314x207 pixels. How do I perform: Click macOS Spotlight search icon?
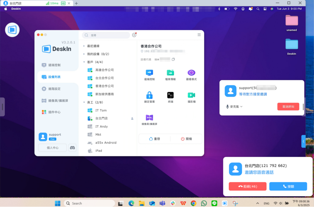(x=258, y=9)
